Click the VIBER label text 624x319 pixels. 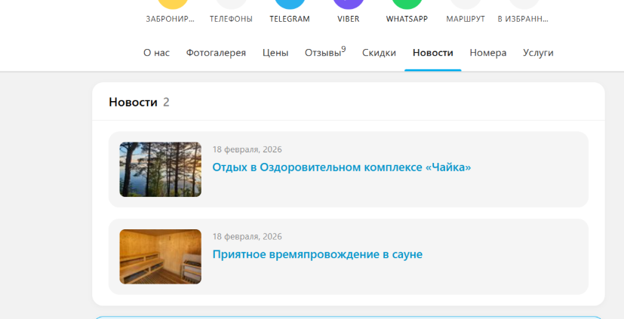(348, 19)
